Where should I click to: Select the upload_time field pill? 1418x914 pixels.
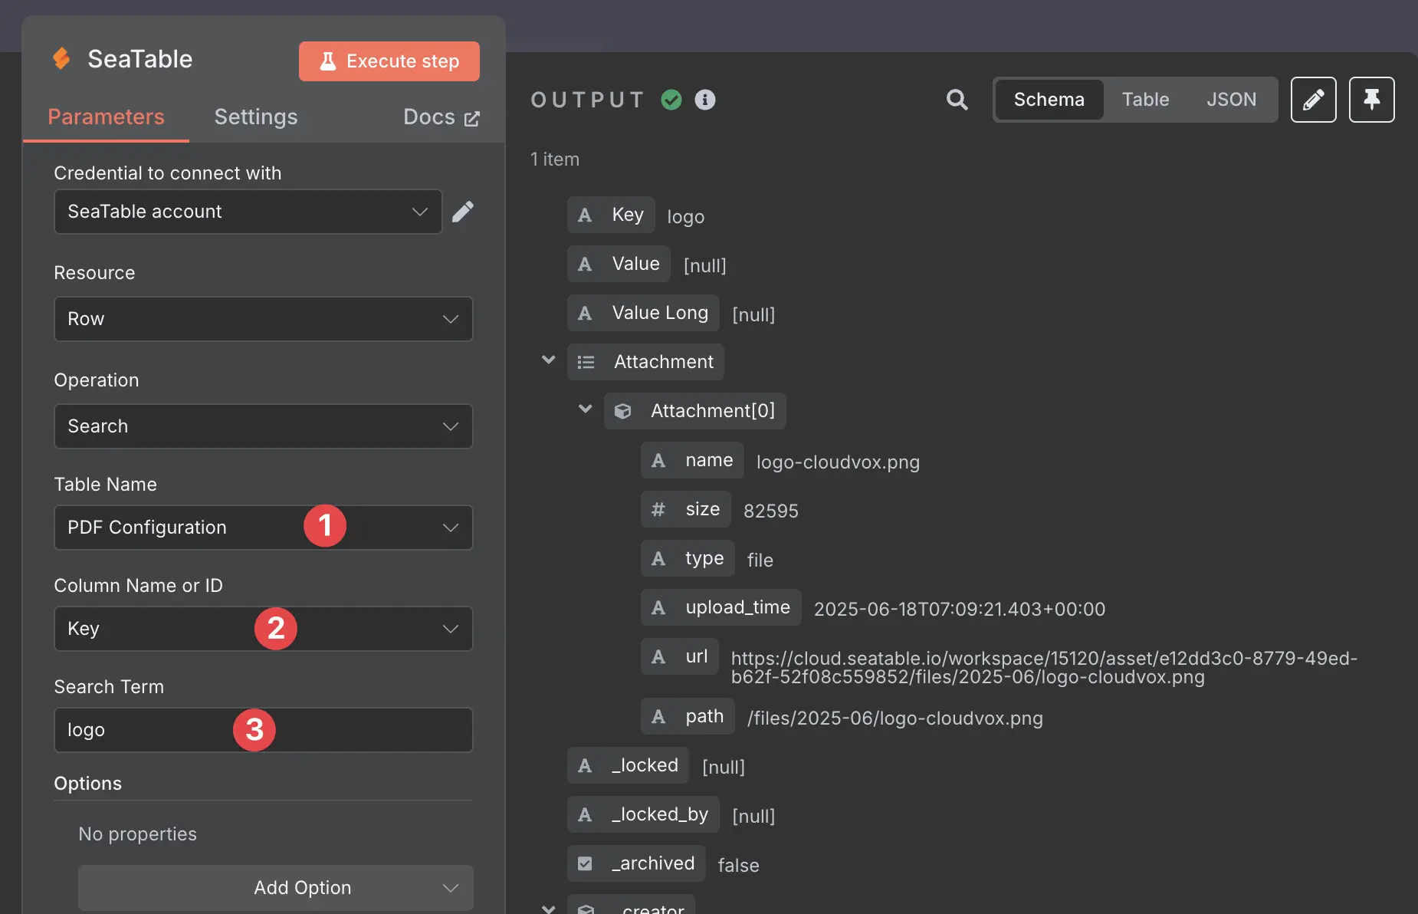721,607
